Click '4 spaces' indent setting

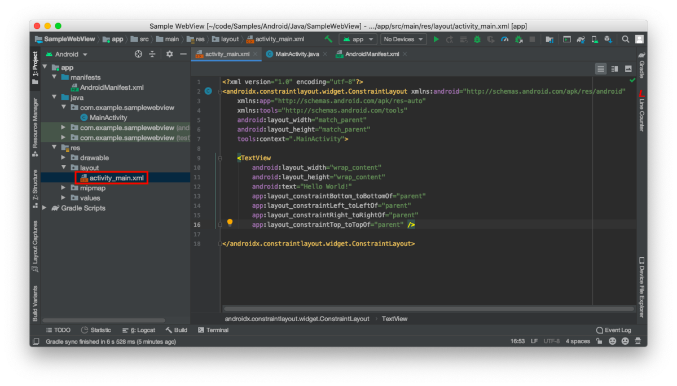tap(578, 341)
